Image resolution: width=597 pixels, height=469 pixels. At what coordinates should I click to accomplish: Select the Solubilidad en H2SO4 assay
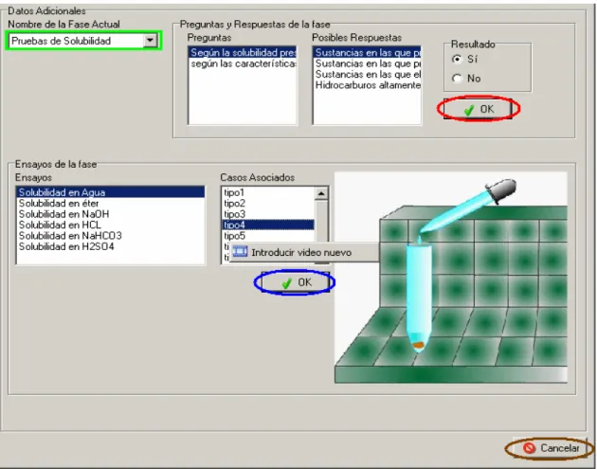[x=111, y=246]
